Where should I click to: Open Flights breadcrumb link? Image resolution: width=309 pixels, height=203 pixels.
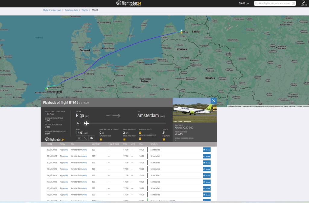[85, 10]
